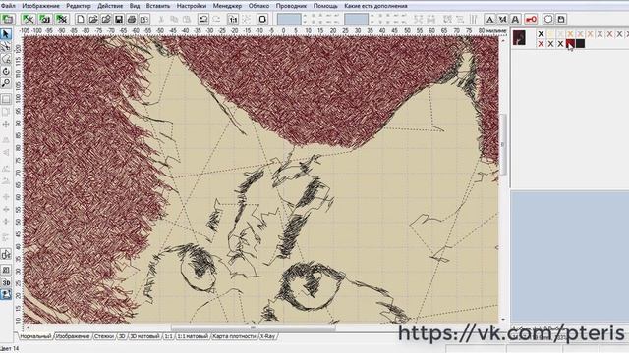
Task: Click the second open folder icon
Action: [x=106, y=19]
